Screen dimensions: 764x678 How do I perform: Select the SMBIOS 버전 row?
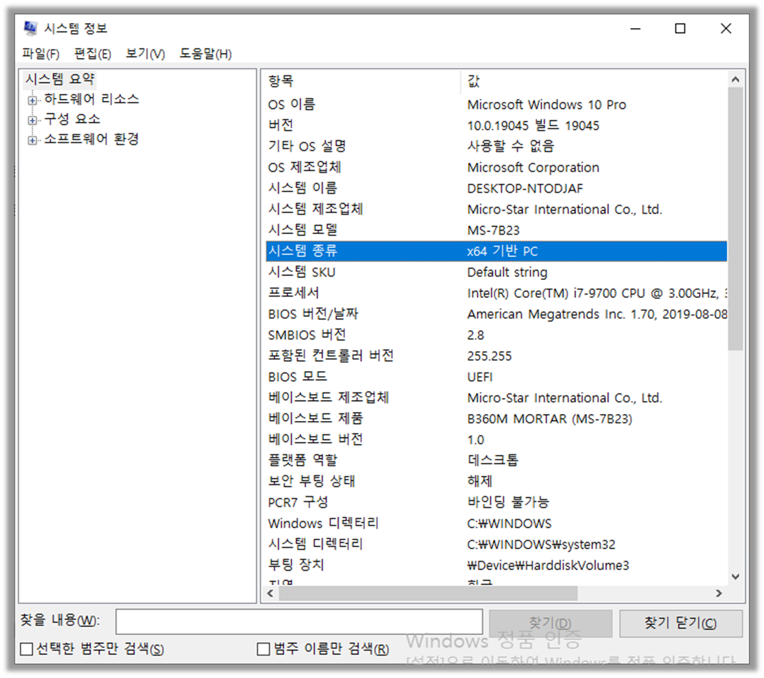(497, 335)
